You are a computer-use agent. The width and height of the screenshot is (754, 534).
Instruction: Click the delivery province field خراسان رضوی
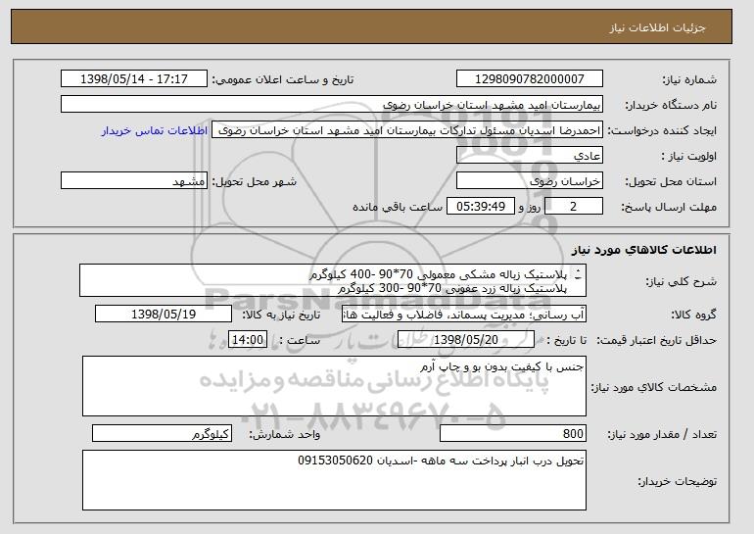coord(530,181)
